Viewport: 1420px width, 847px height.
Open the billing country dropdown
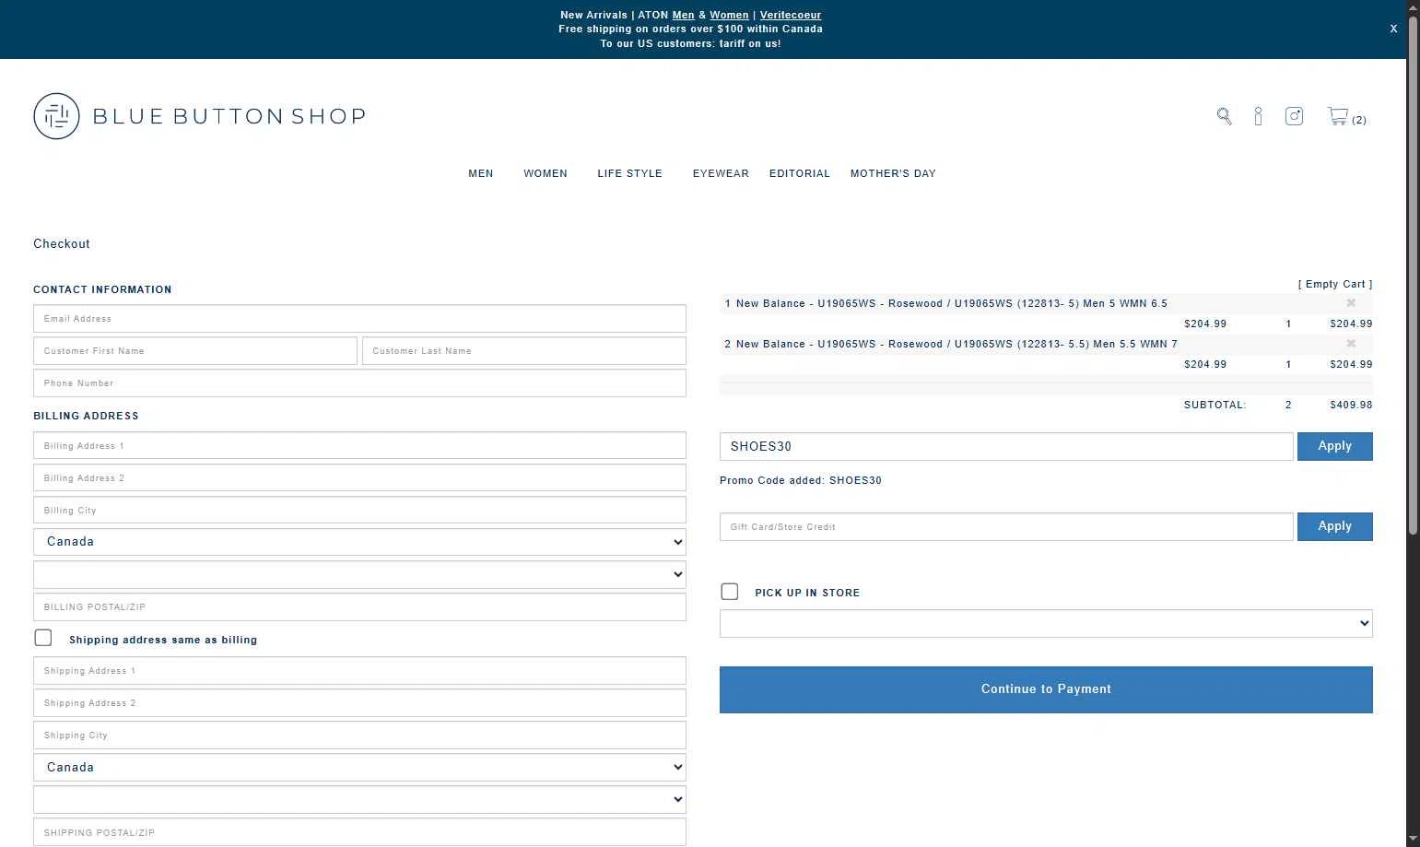point(359,542)
